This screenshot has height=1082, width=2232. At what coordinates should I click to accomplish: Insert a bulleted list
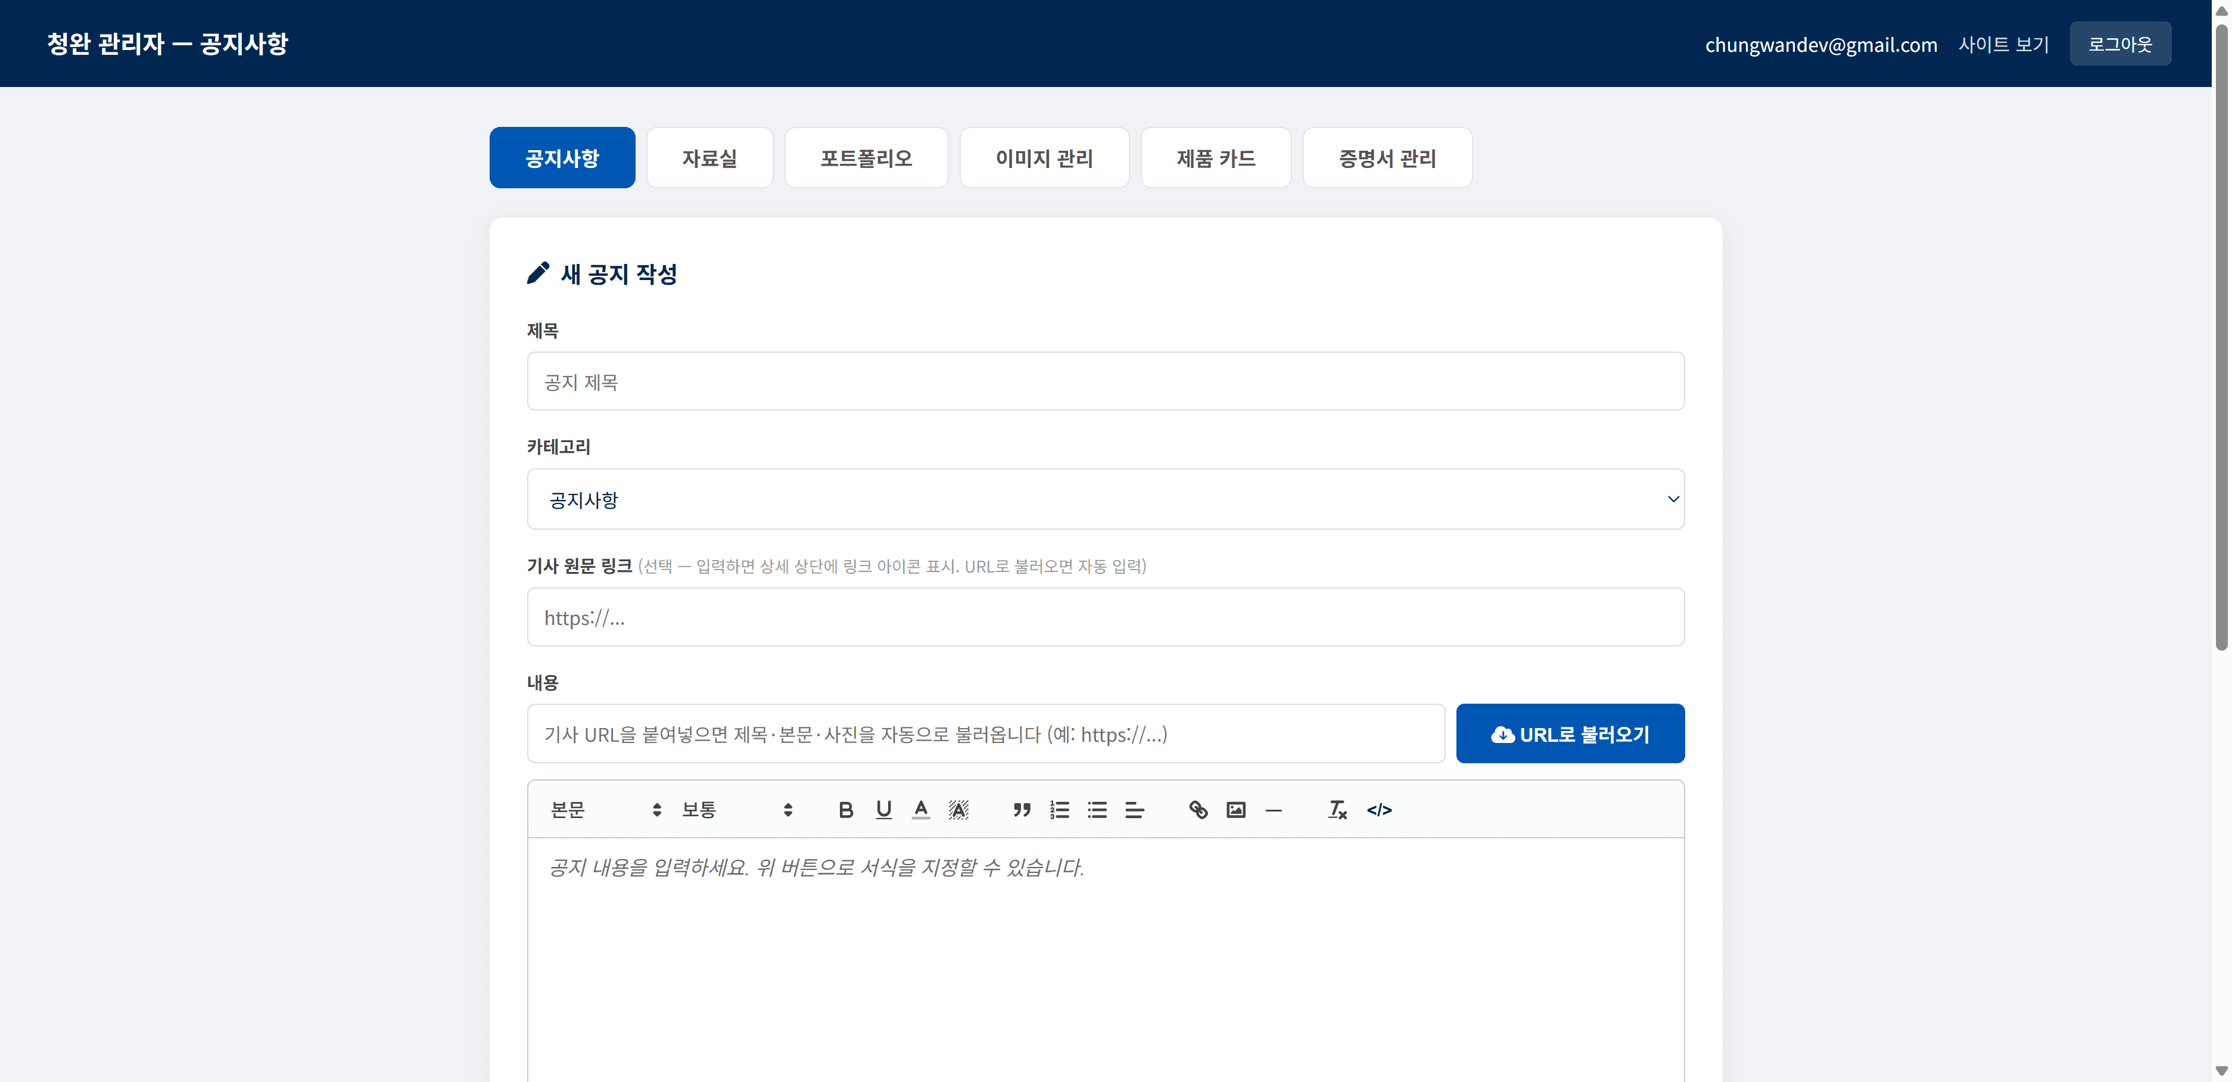(1097, 810)
